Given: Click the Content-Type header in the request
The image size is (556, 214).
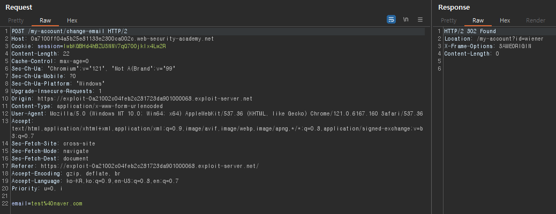Looking at the screenshot, I should tap(87, 106).
